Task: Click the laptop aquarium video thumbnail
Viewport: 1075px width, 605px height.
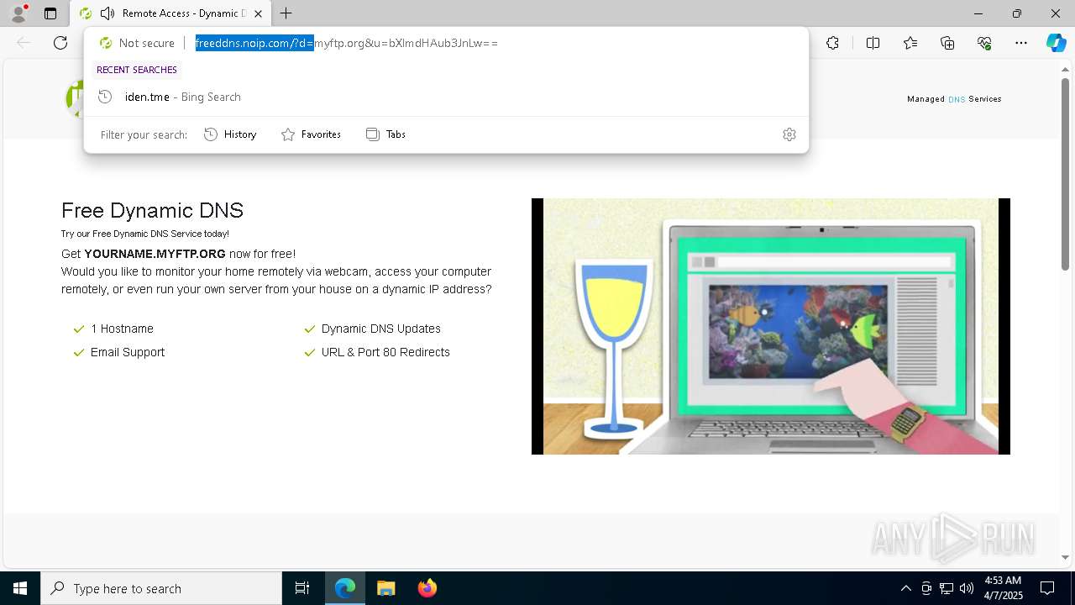Action: point(770,326)
